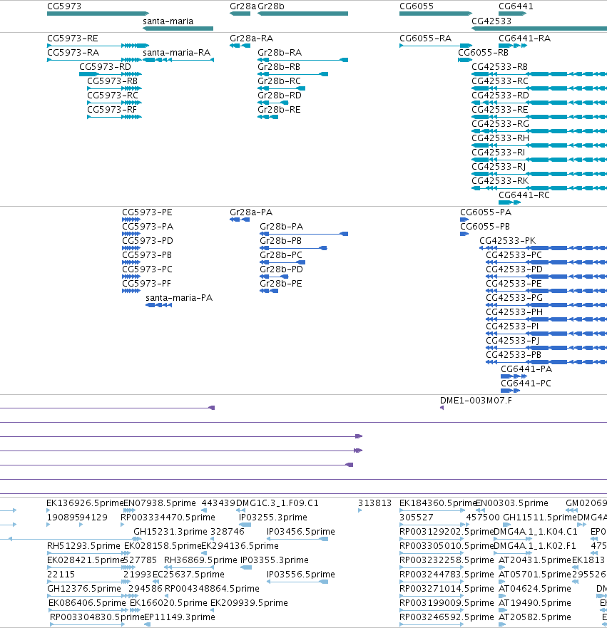Image resolution: width=607 pixels, height=628 pixels.
Task: Select EST EK209939.5prime
Action: [x=249, y=603]
